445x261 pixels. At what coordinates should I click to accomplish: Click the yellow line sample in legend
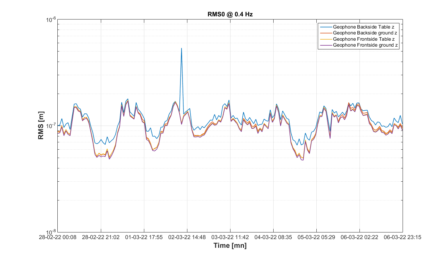(326, 39)
